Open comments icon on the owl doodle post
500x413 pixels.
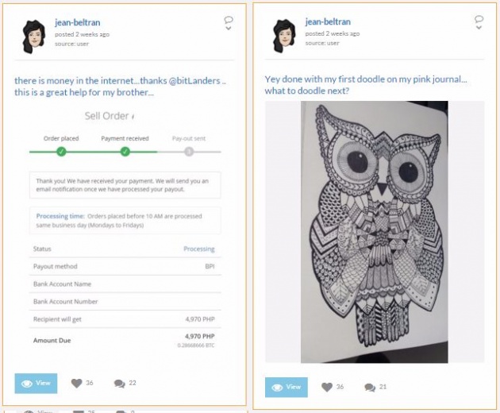(x=370, y=387)
